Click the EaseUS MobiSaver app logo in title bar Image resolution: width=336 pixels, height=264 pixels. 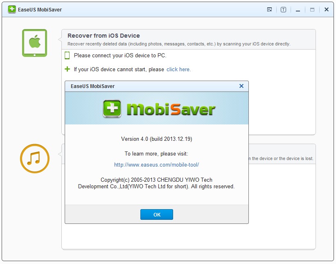pos(12,9)
